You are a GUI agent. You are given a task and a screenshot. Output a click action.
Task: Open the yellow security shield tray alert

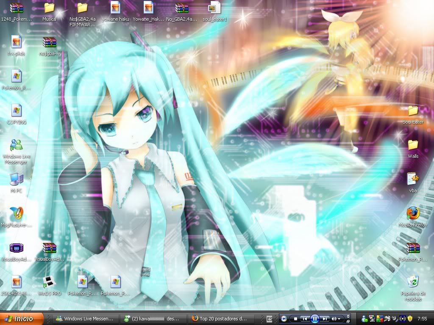410,319
